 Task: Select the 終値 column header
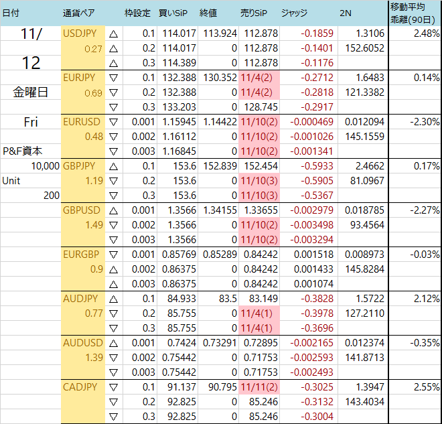click(x=208, y=13)
